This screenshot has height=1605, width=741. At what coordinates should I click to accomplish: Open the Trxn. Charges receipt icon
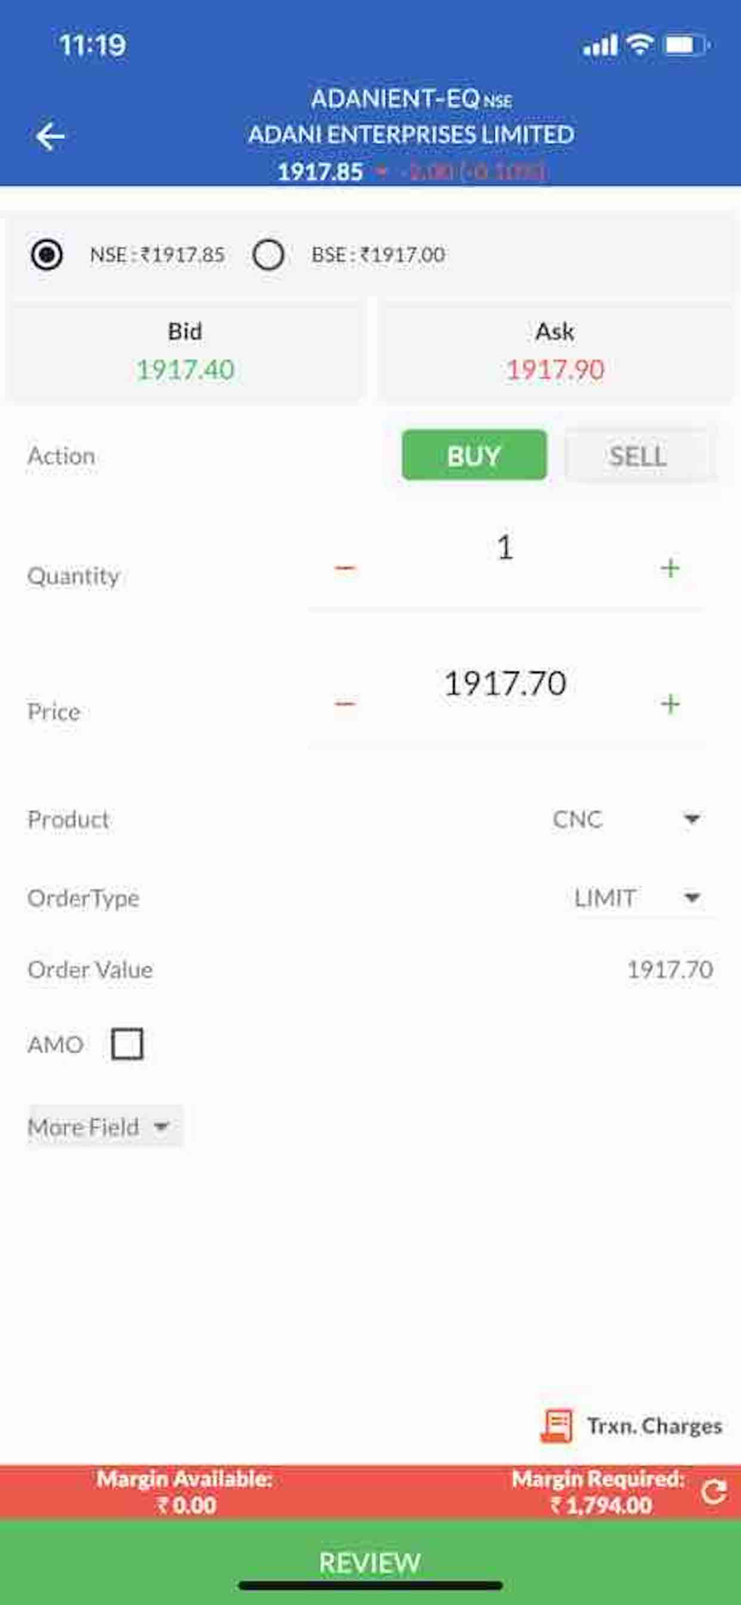[557, 1426]
